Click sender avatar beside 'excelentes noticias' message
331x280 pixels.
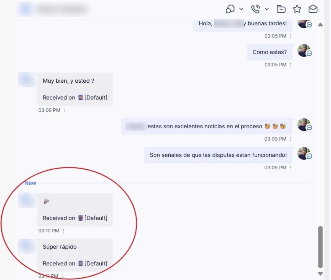[304, 125]
